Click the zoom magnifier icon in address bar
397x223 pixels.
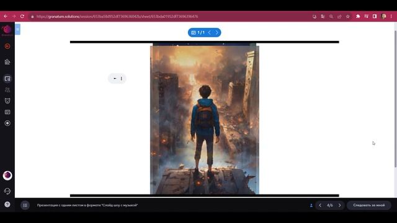pos(331,17)
